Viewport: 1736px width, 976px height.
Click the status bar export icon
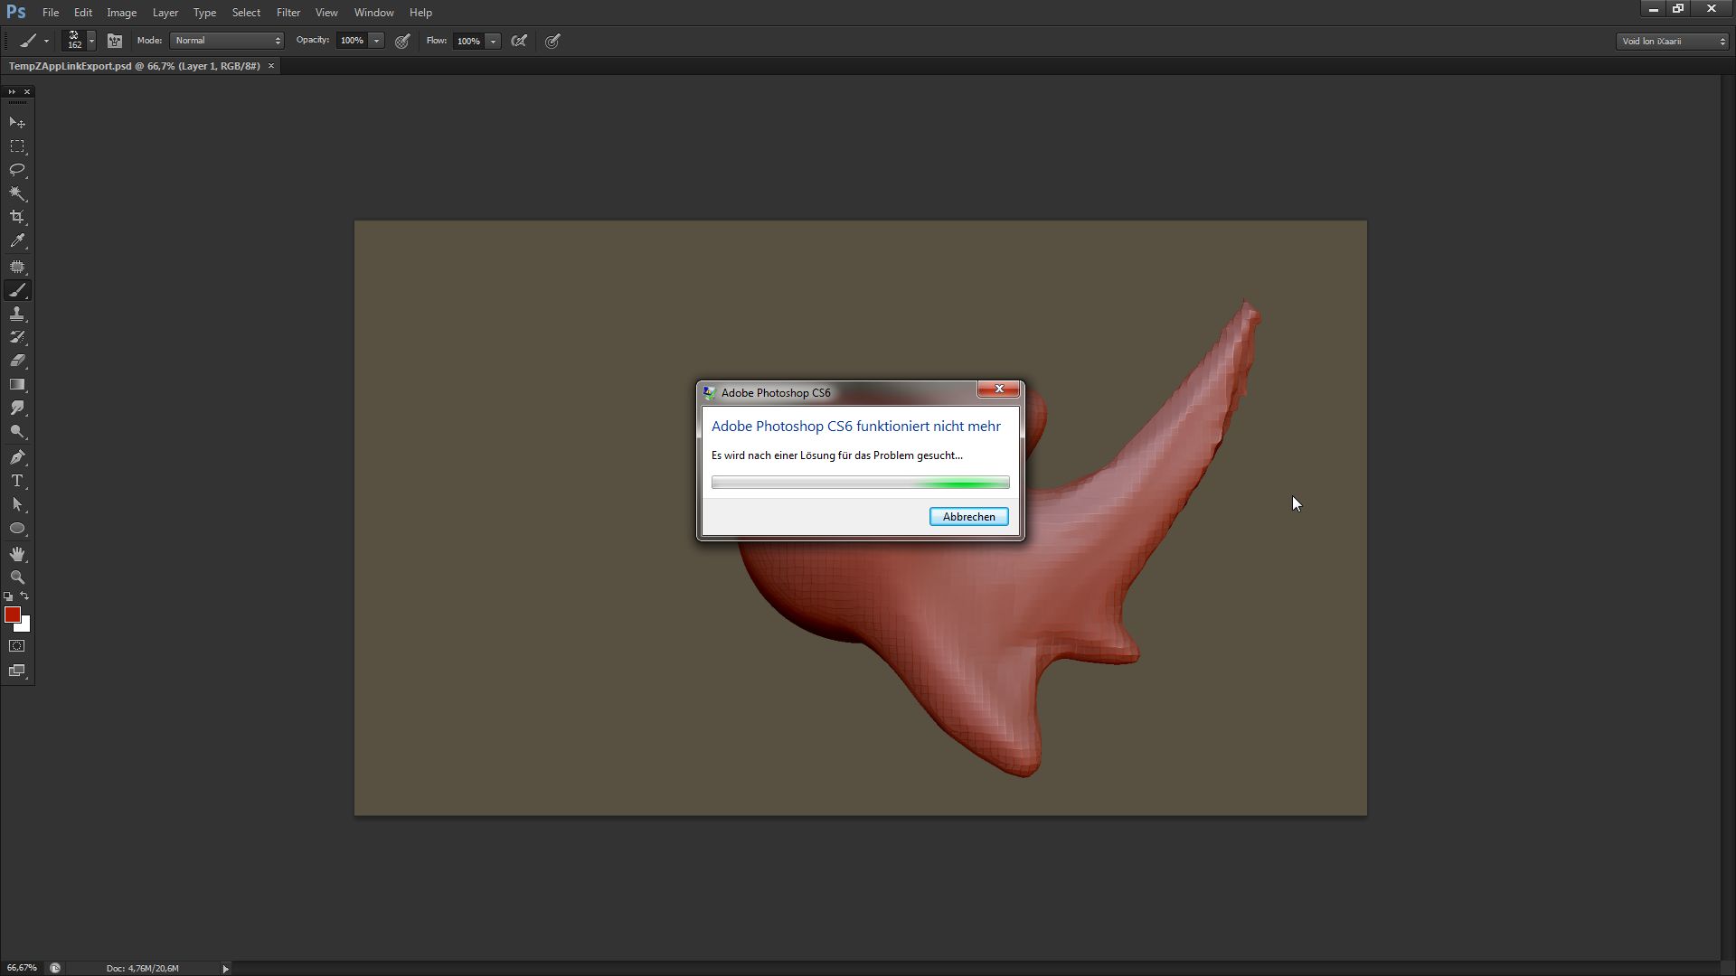click(x=55, y=969)
